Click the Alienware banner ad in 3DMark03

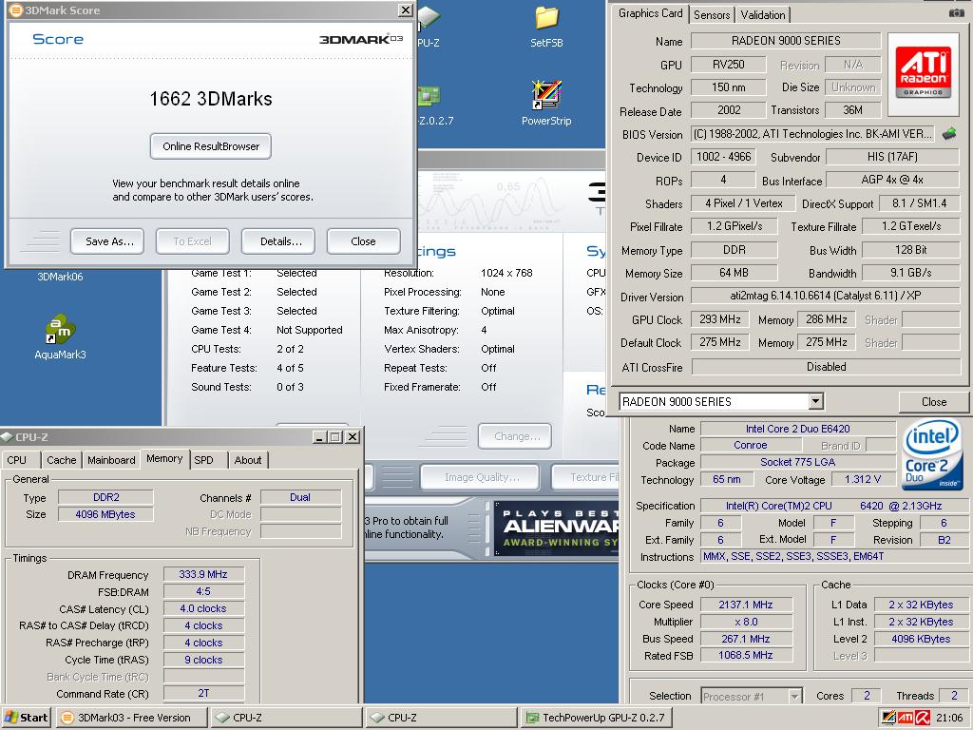[x=558, y=528]
